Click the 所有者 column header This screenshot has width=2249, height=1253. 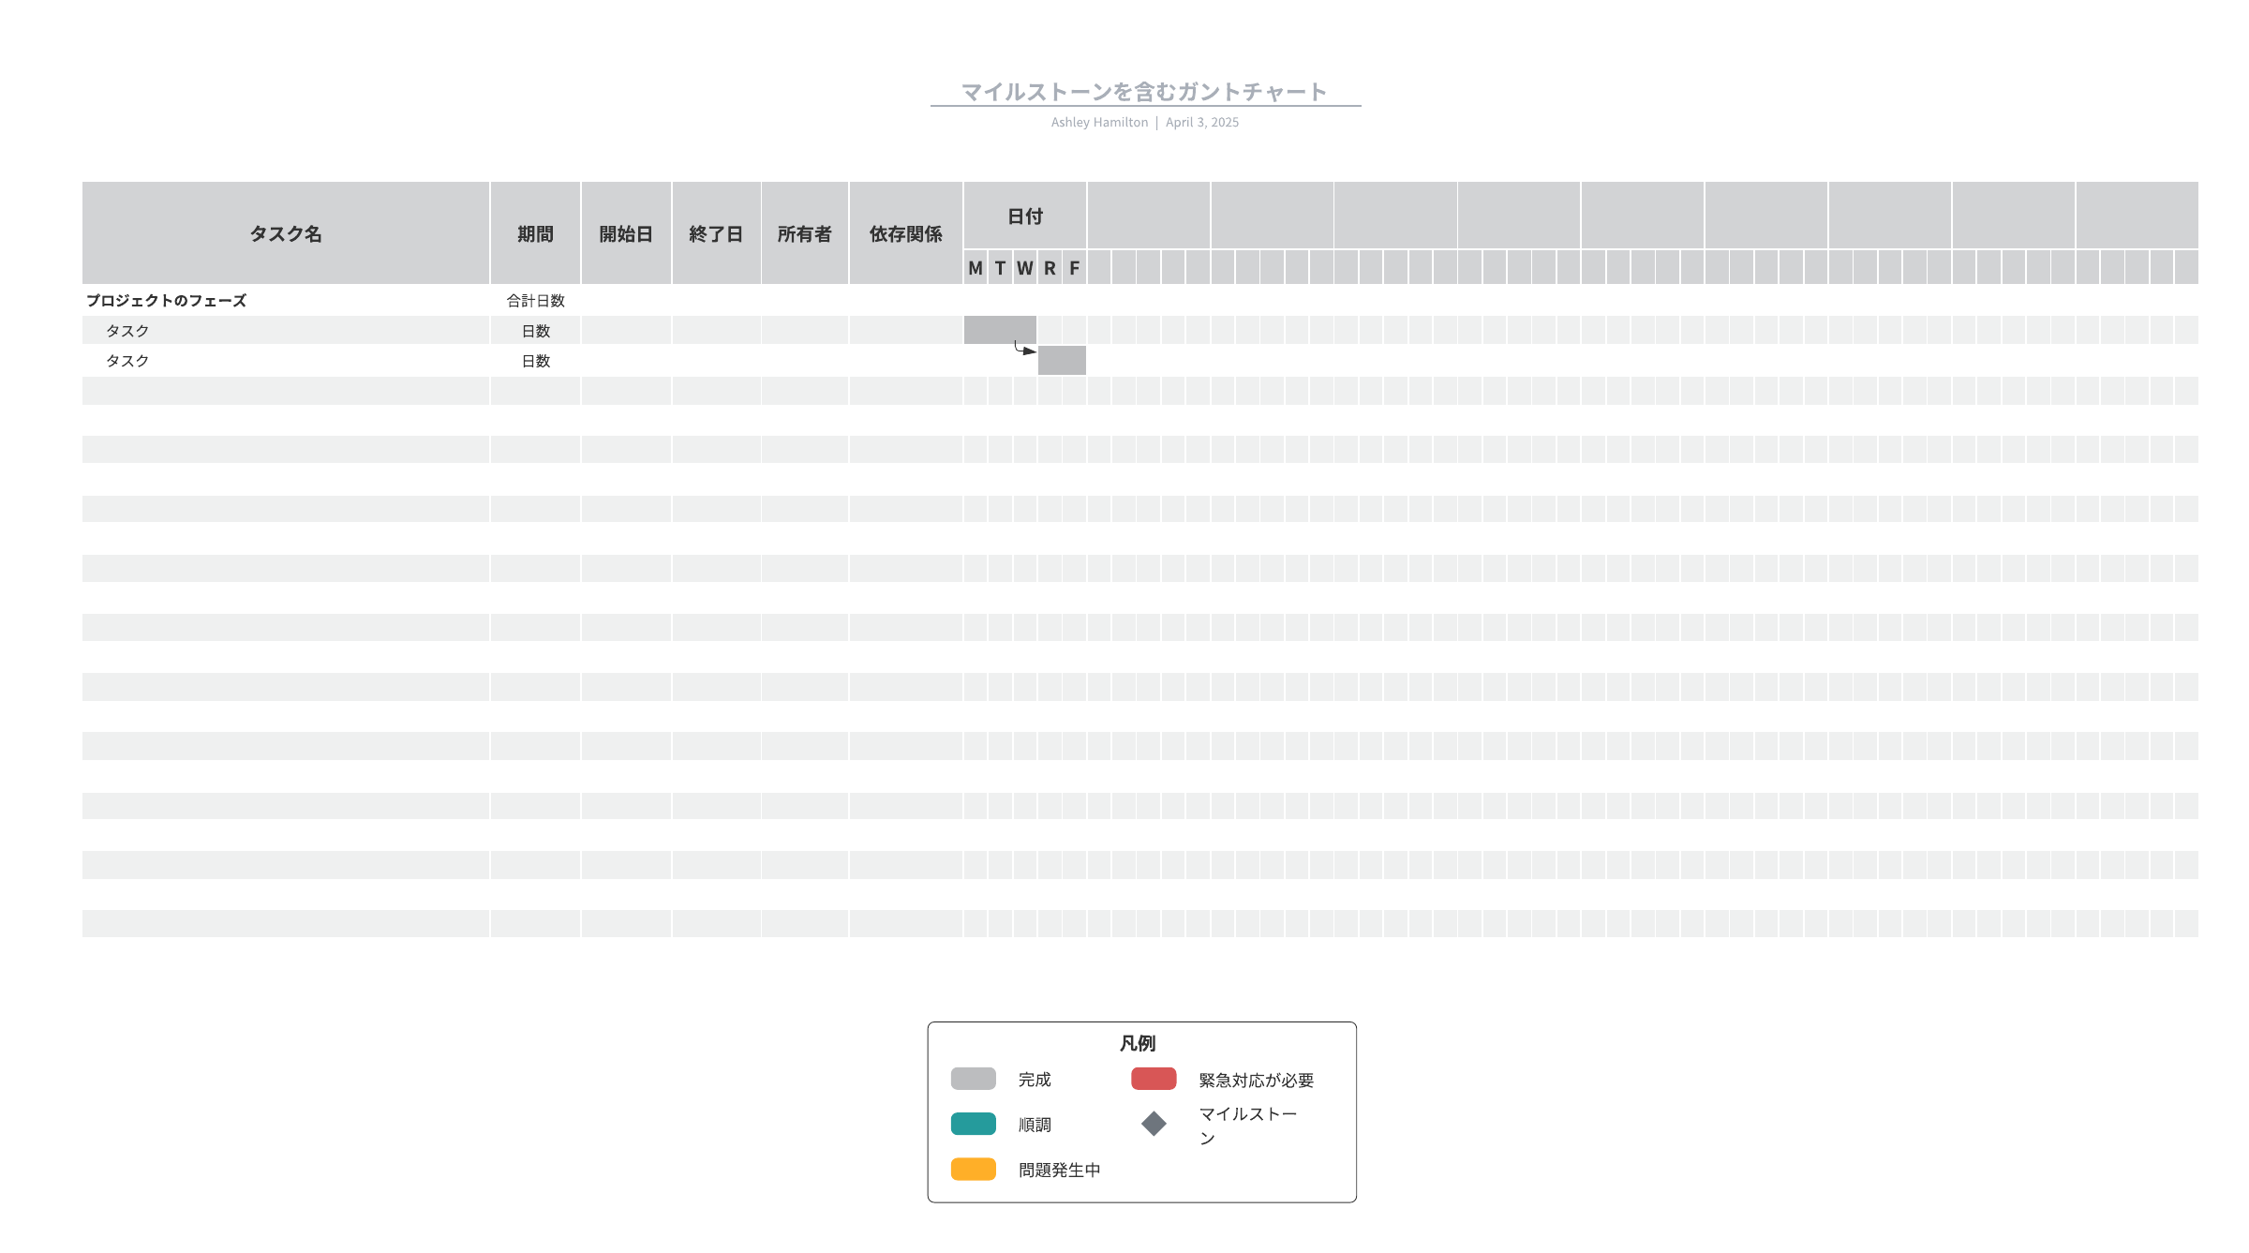[x=804, y=233]
